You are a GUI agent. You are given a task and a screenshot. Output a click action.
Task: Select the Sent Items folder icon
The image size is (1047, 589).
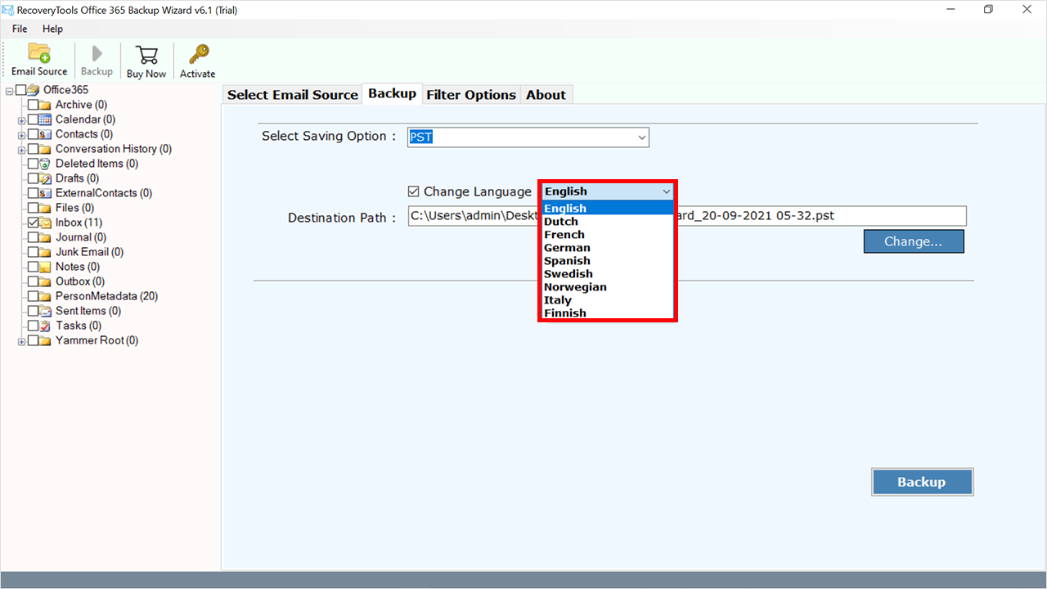47,311
